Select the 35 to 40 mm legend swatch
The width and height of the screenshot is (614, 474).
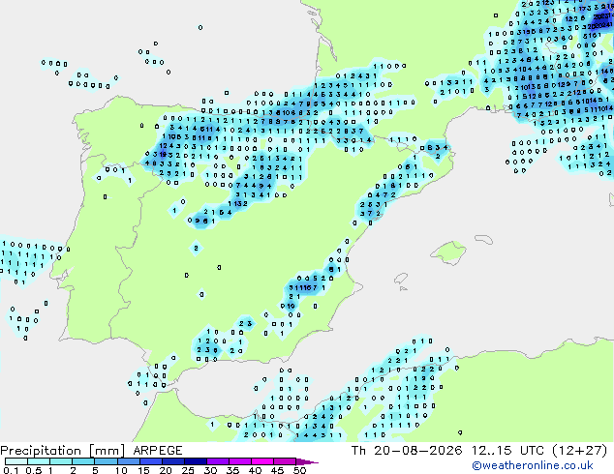(x=239, y=461)
